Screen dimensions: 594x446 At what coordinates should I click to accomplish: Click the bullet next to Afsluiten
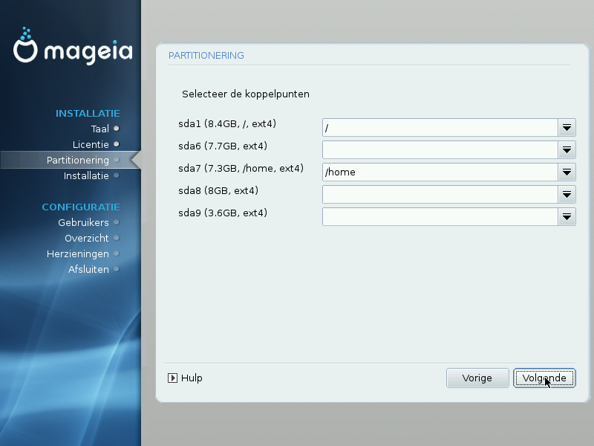117,269
